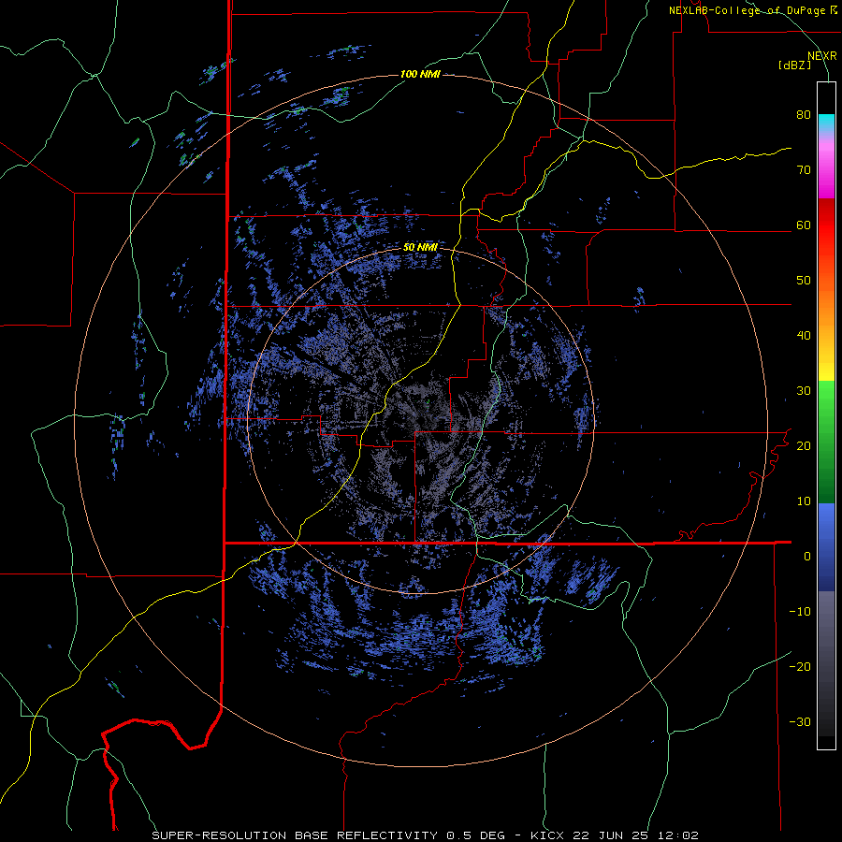842x842 pixels.
Task: Click the 80 value on dBZ scale
Action: click(x=804, y=115)
